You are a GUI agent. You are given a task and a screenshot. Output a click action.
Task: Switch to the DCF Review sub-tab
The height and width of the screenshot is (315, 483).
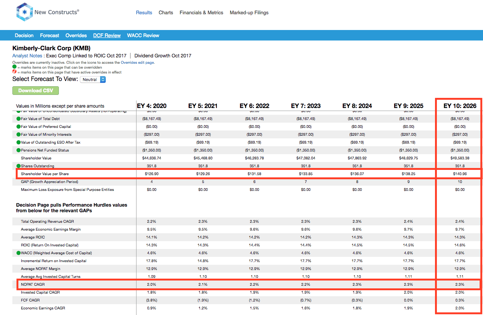pos(107,36)
